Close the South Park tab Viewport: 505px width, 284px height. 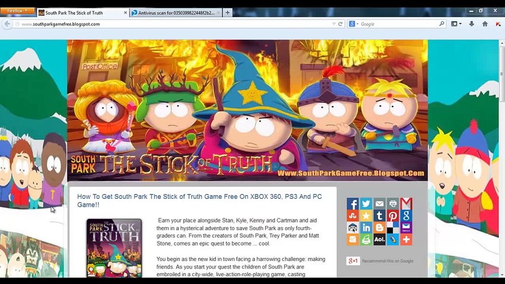[x=126, y=13]
